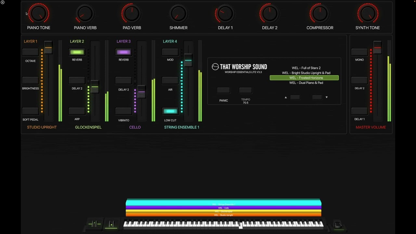The image size is (416, 234).
Task: Select the WEL - Dual Piano & Pad patch
Action: 306,83
